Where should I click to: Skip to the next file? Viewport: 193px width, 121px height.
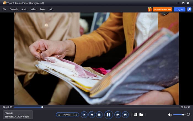[x=125, y=115]
